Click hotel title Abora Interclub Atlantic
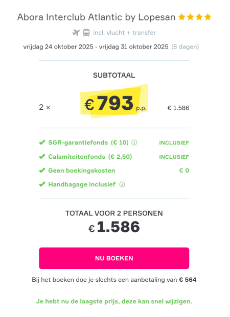 click(97, 17)
